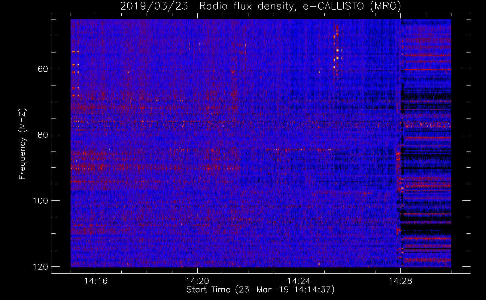The image size is (486, 300).
Task: Select the 14:20 time tick label
Action: pyautogui.click(x=197, y=281)
